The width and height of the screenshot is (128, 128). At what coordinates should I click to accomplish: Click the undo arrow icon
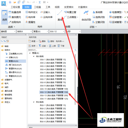click(28, 2)
